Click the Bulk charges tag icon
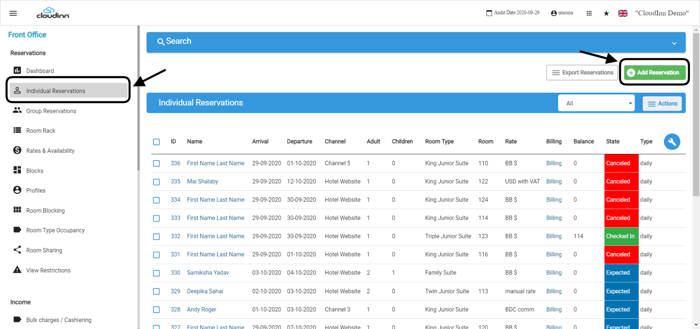700x329 pixels. point(17,319)
